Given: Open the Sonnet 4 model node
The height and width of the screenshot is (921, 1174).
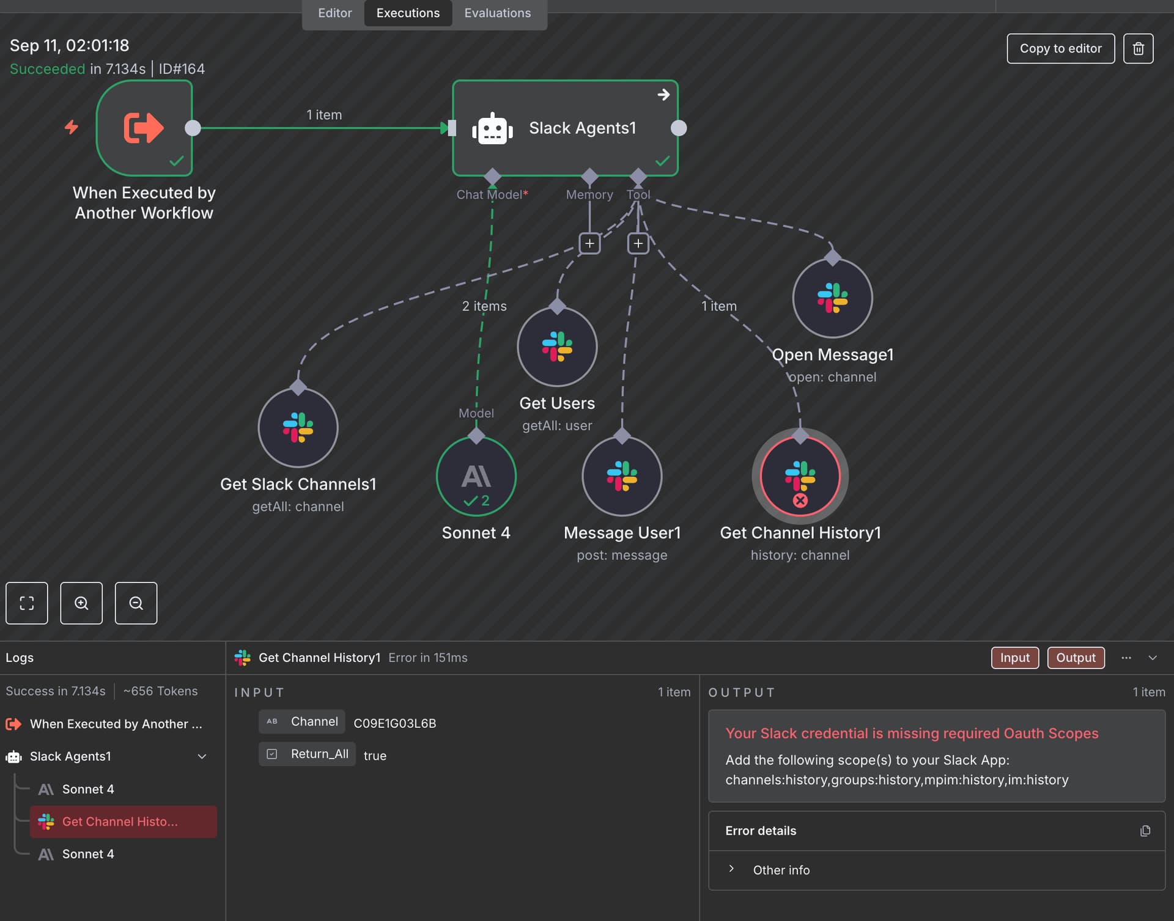Looking at the screenshot, I should tap(476, 476).
